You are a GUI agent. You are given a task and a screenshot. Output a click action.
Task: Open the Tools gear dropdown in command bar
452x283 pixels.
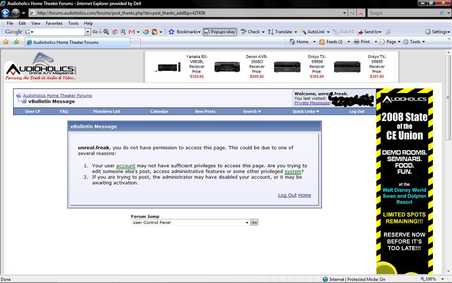(x=414, y=41)
